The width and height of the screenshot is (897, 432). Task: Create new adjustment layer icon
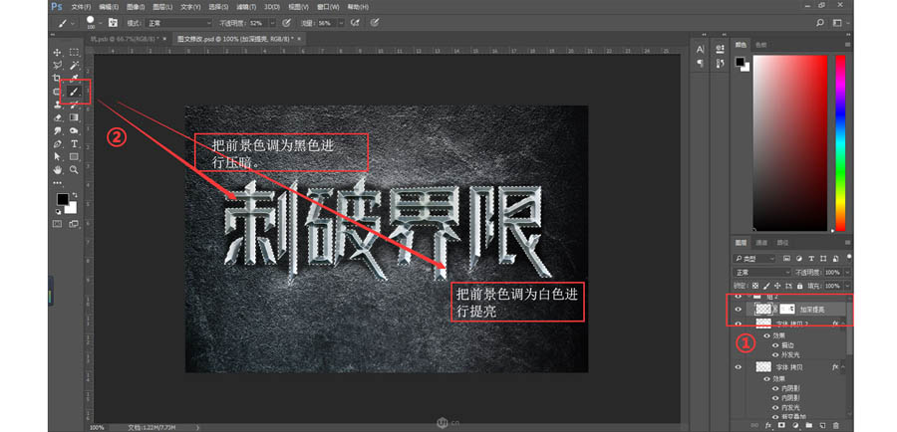pyautogui.click(x=795, y=426)
